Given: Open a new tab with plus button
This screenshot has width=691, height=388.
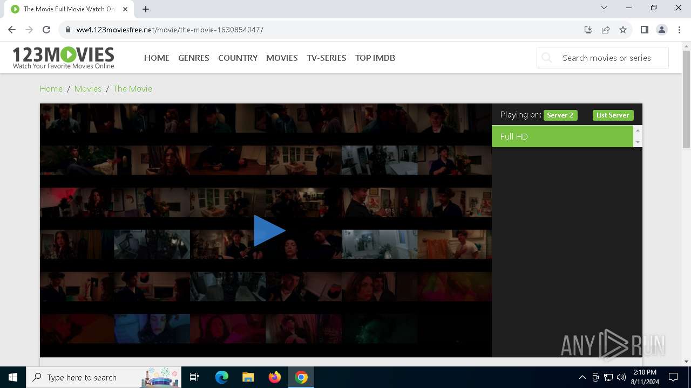Looking at the screenshot, I should click(146, 9).
